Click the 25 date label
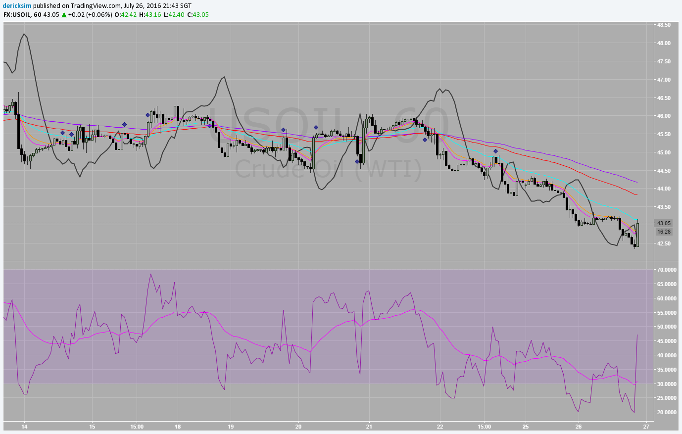Viewport: 682px width, 434px height. tap(526, 426)
